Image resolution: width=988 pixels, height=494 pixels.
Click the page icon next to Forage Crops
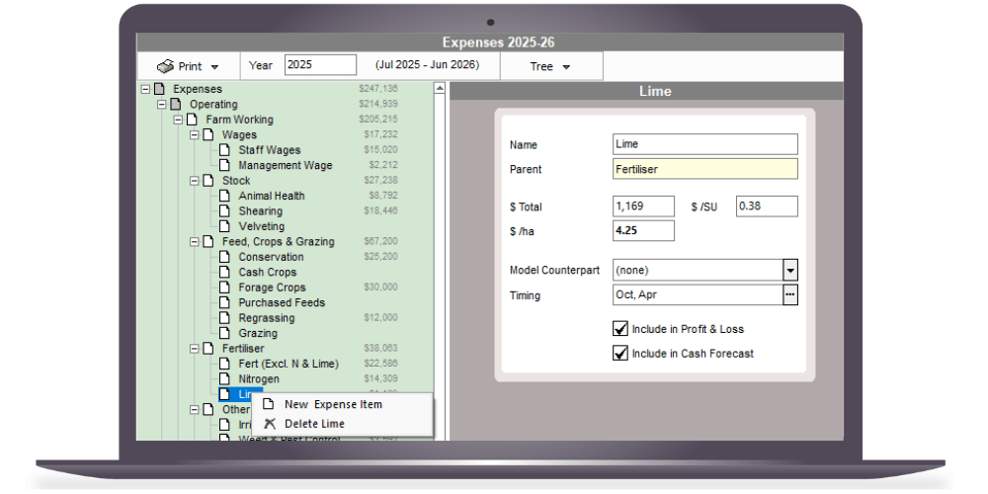click(x=224, y=288)
